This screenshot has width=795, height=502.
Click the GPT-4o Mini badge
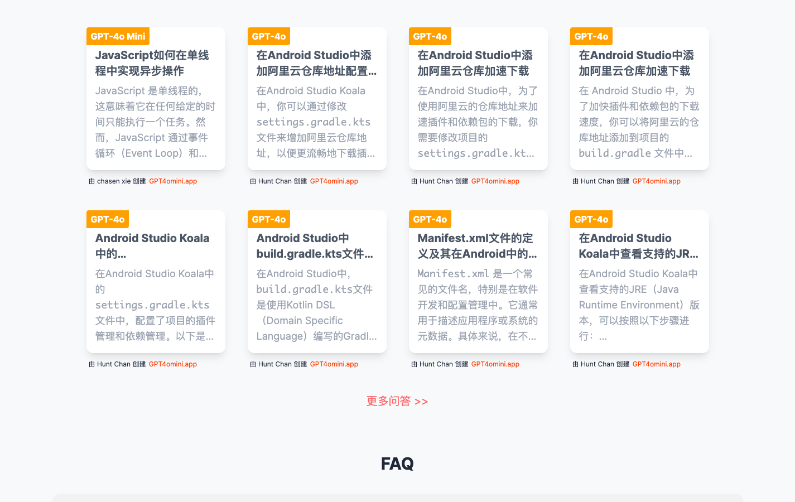(118, 36)
